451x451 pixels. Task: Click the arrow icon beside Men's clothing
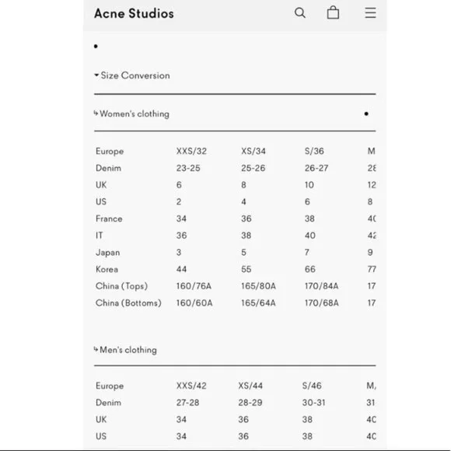pyautogui.click(x=96, y=349)
